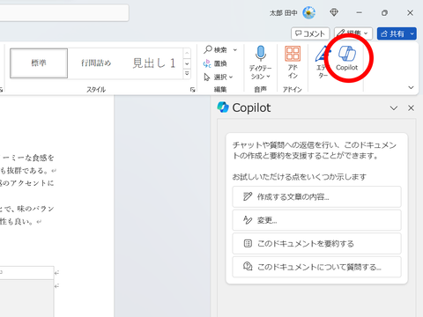Open the Share (共有) button

coord(392,33)
